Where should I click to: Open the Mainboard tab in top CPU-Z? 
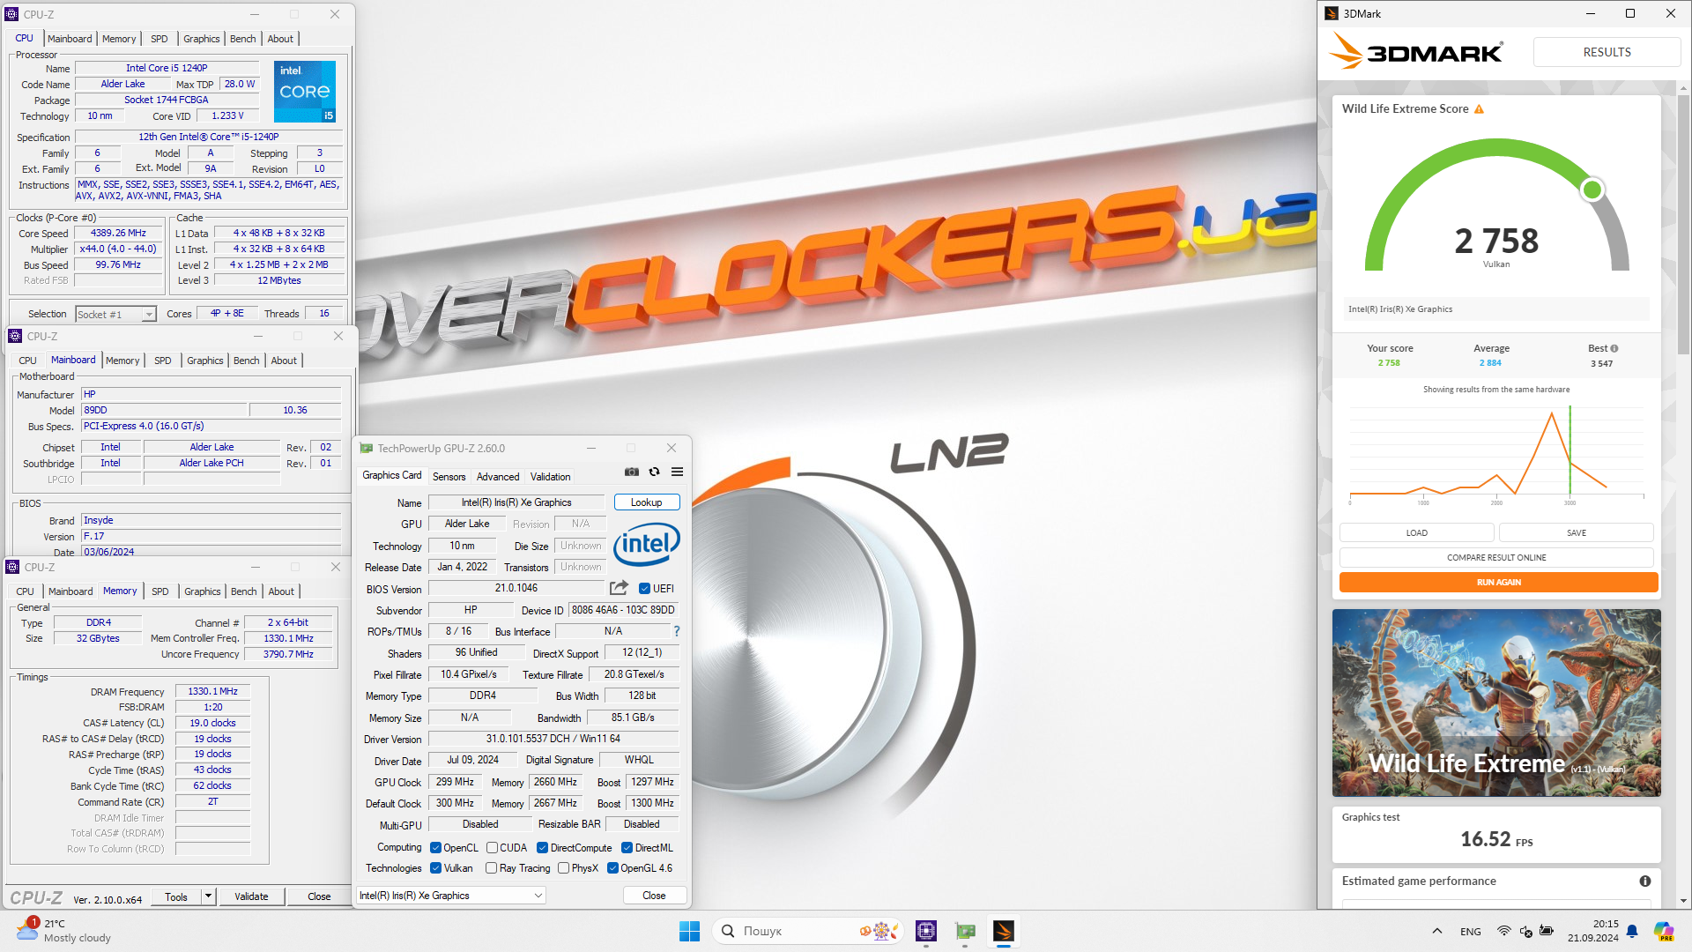pos(70,39)
